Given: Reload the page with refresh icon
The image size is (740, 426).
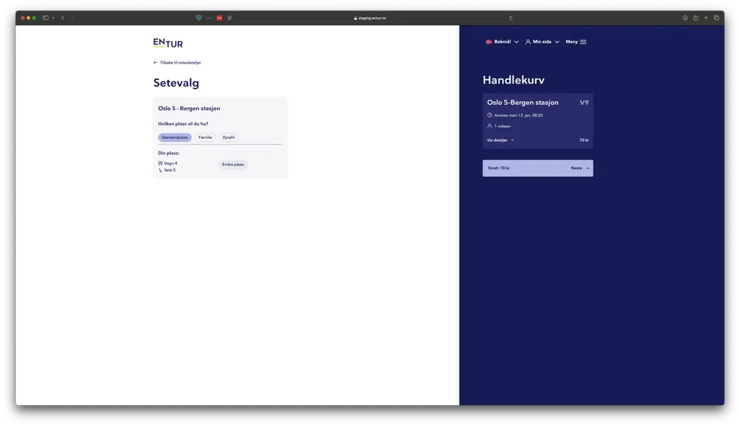Looking at the screenshot, I should pyautogui.click(x=511, y=18).
